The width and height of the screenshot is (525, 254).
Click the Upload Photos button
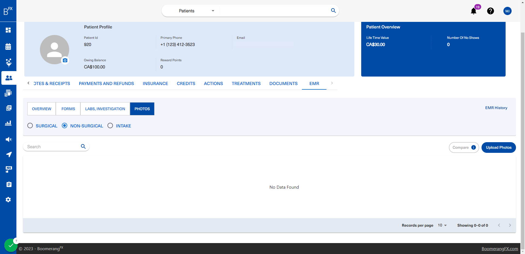coord(499,147)
